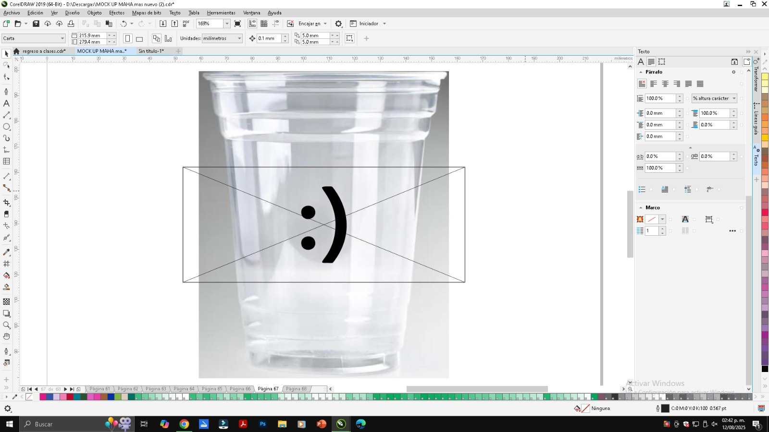Select the Zoom magnifier tool
The width and height of the screenshot is (769, 432).
point(6,325)
